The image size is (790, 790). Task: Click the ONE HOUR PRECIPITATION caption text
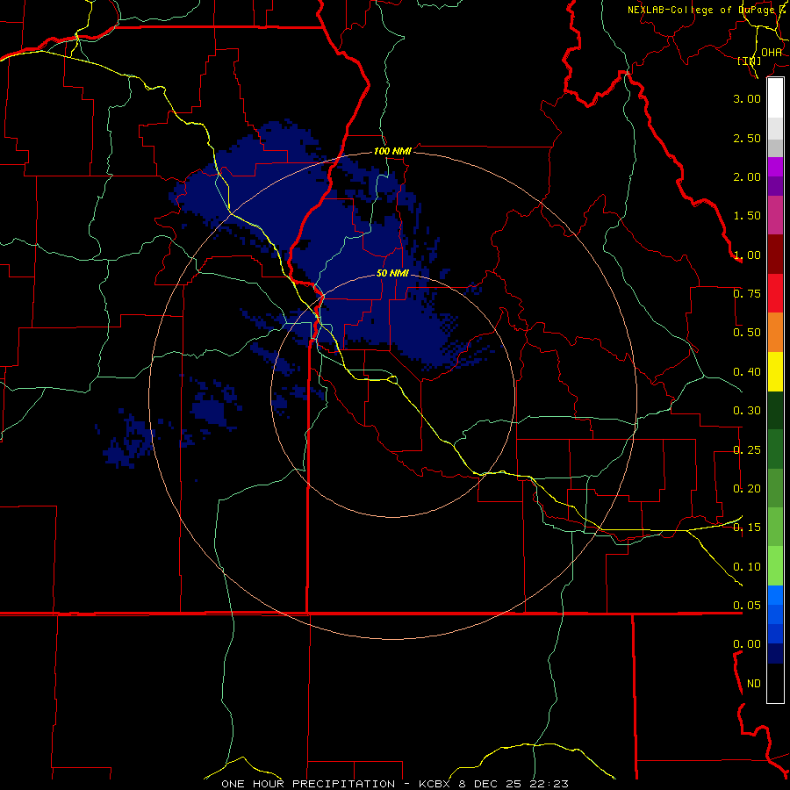coord(308,784)
